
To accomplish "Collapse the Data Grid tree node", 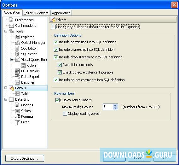I will tap(6, 99).
